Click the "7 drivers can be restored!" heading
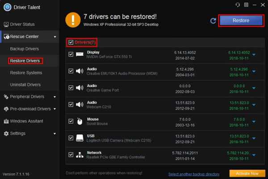Screen dimensions: 268x179 click(x=120, y=17)
